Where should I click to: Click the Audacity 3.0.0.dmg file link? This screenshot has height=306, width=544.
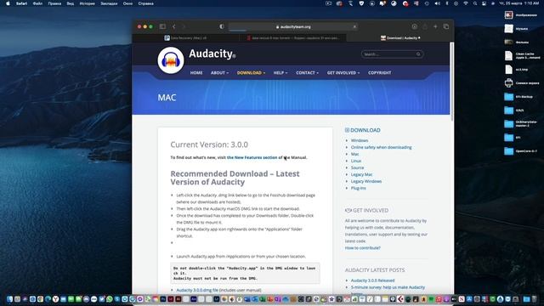[197, 290]
